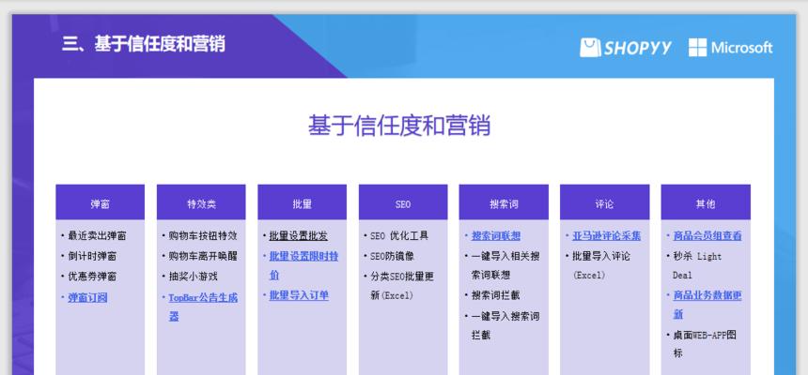Open the TopBar公告生成器 link

coord(203,307)
